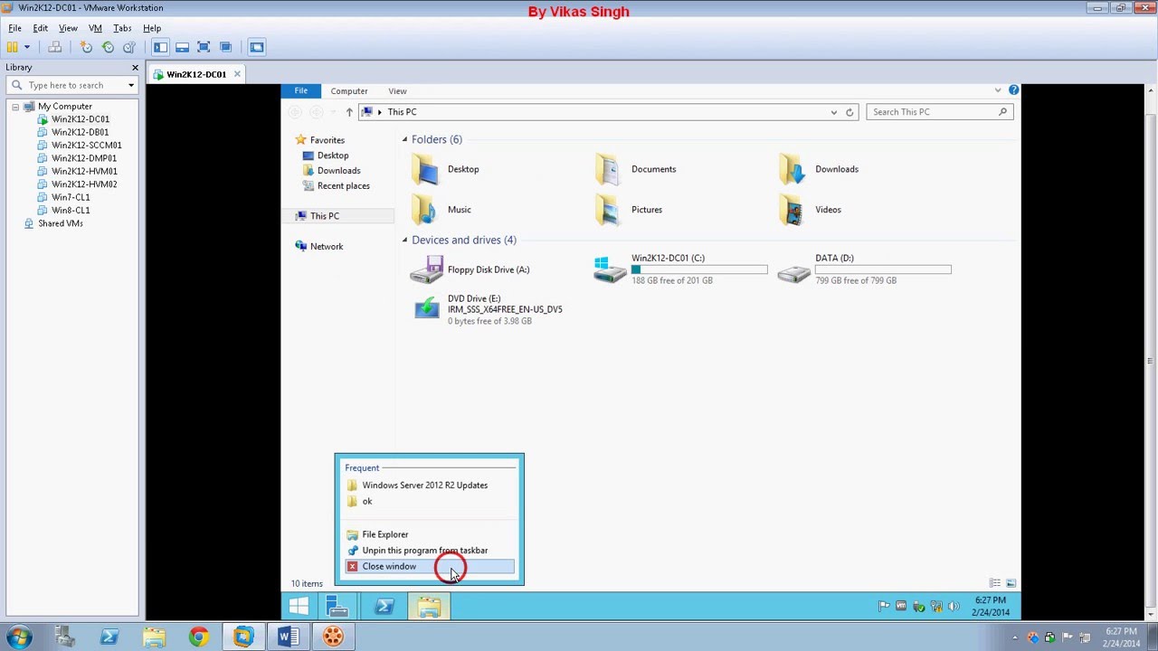Open the VM menu
Viewport: 1158px width, 651px height.
[95, 28]
